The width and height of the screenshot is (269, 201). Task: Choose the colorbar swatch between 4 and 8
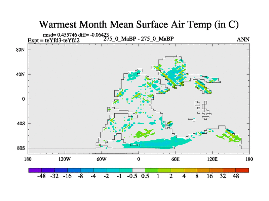click(190, 170)
